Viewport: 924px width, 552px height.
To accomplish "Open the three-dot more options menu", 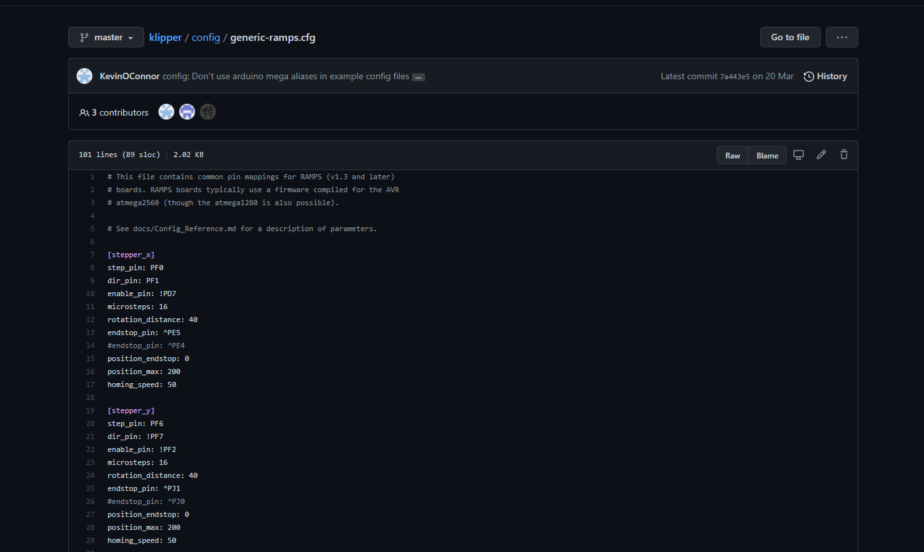I will [841, 37].
